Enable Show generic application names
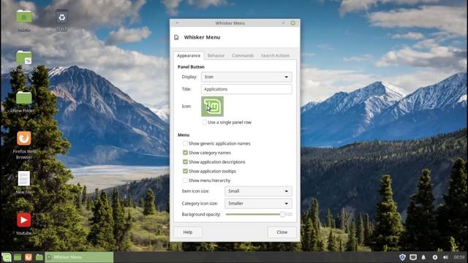468x263 pixels. click(x=185, y=143)
